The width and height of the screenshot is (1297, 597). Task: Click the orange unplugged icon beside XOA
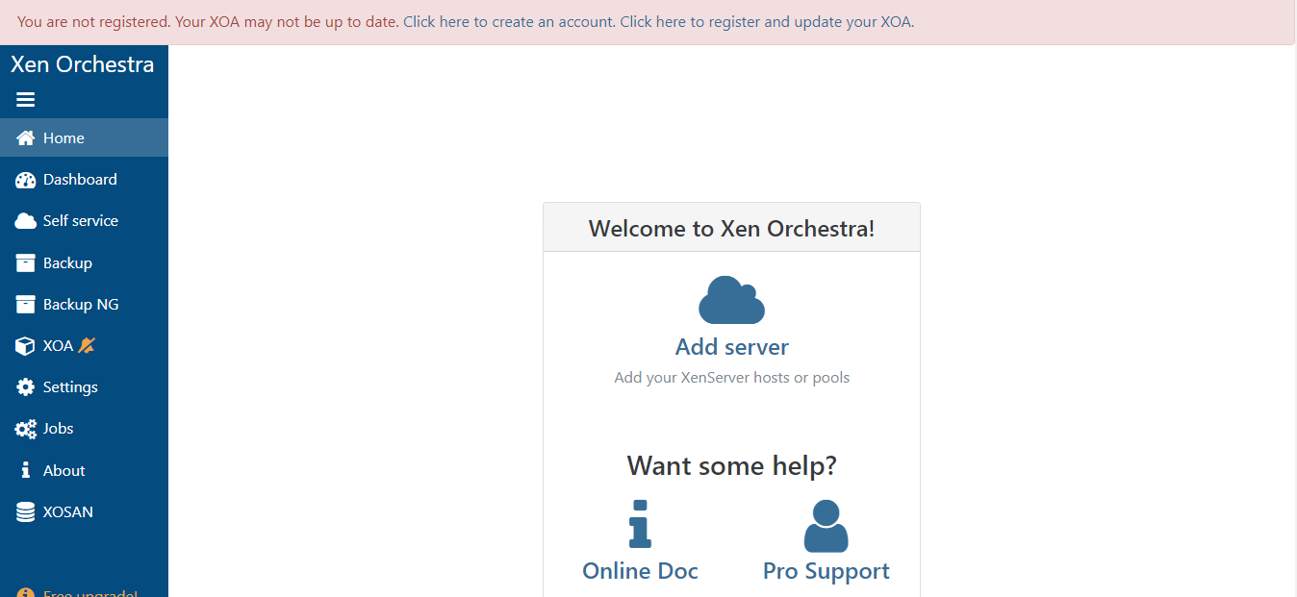tap(87, 345)
